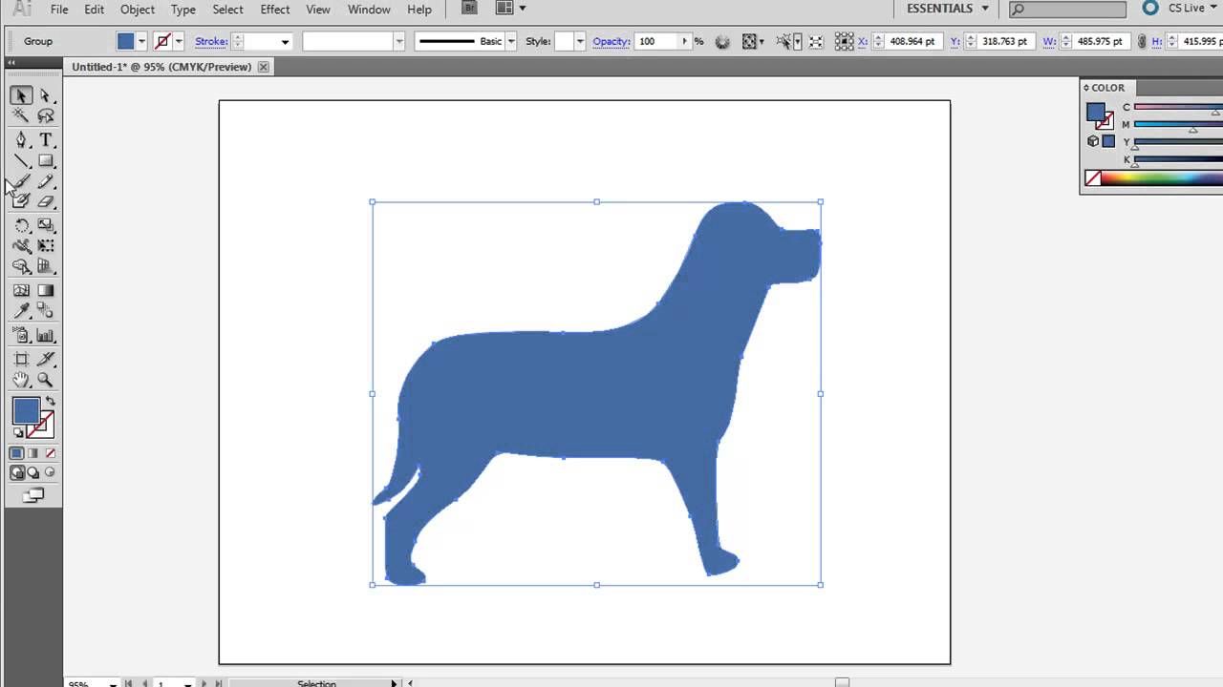Open the Object menu
Screen dimensions: 1223x687
(137, 9)
